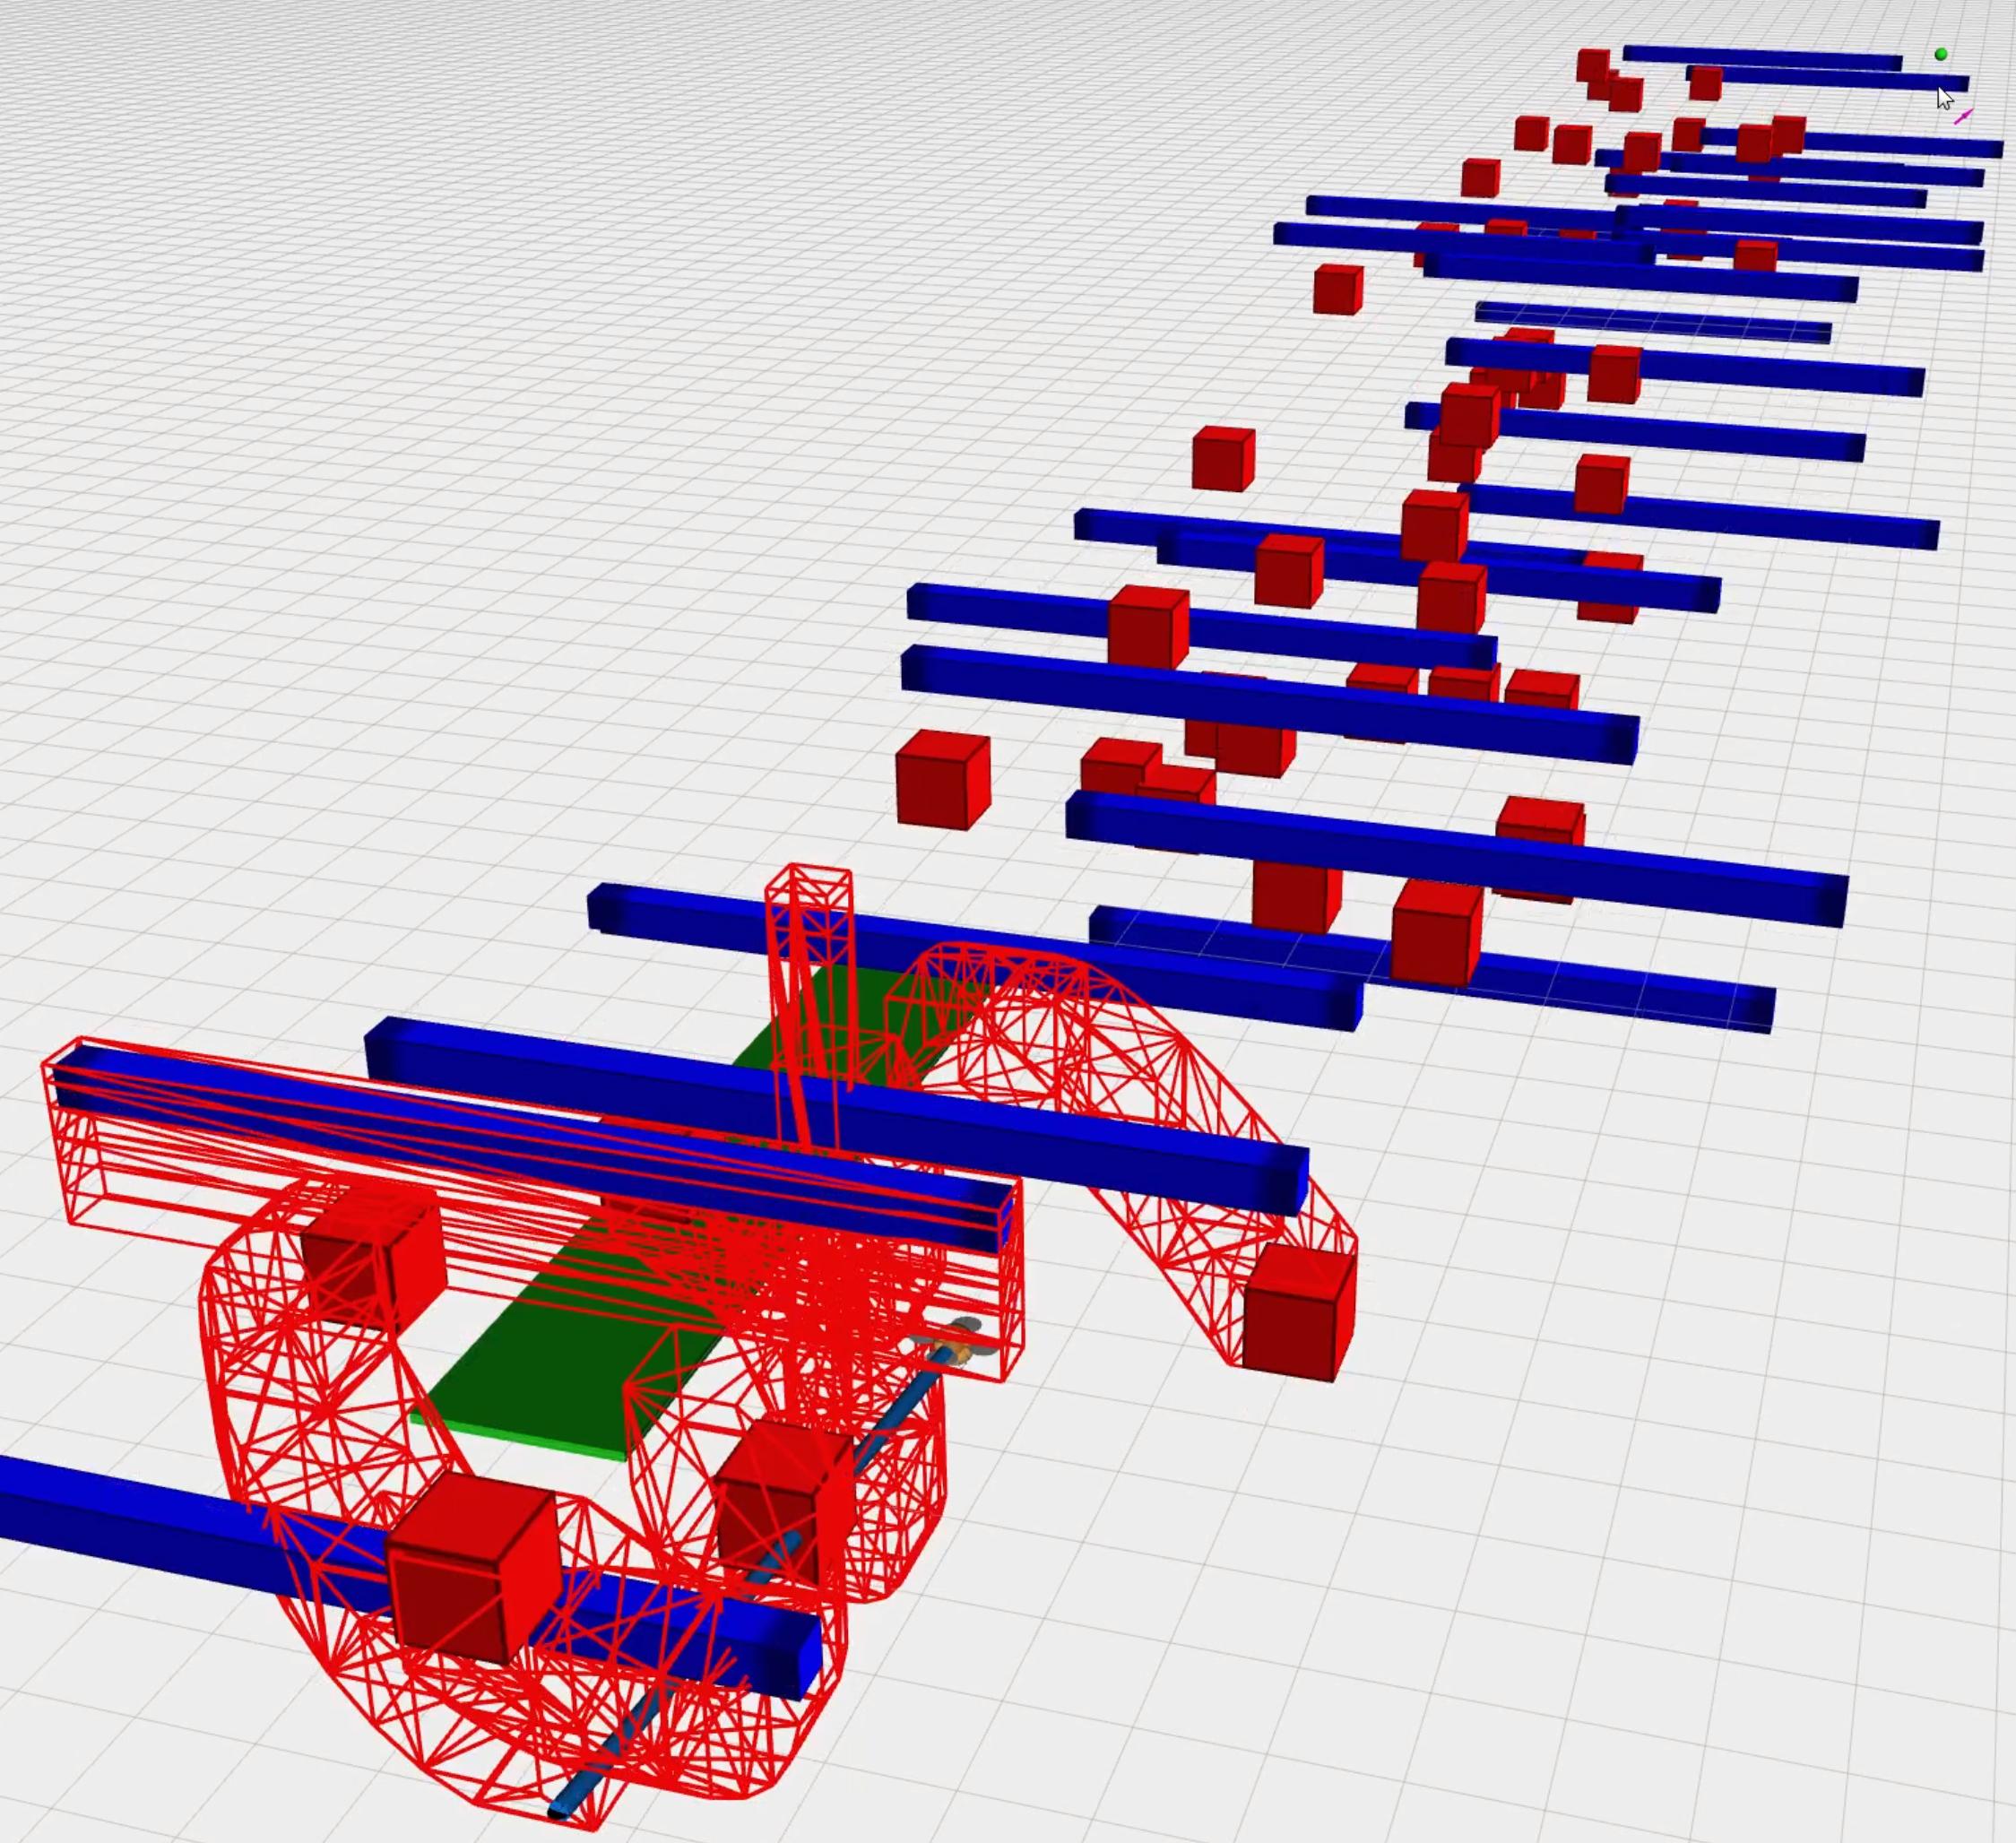Viewport: 2016px width, 1843px height.
Task: Click the red cube at the wireframe arc's right end
Action: pyautogui.click(x=1298, y=1315)
